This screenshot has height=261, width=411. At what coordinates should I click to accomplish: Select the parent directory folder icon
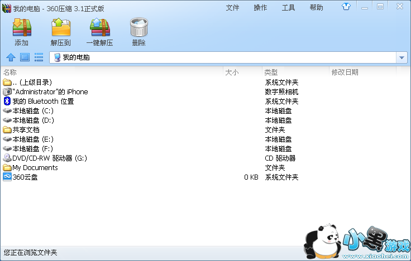coord(7,83)
